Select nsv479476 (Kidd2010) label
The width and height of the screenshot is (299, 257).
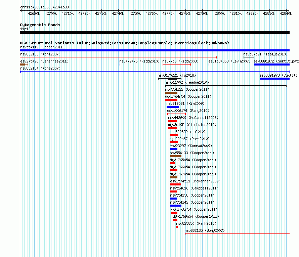pyautogui.click(x=139, y=61)
